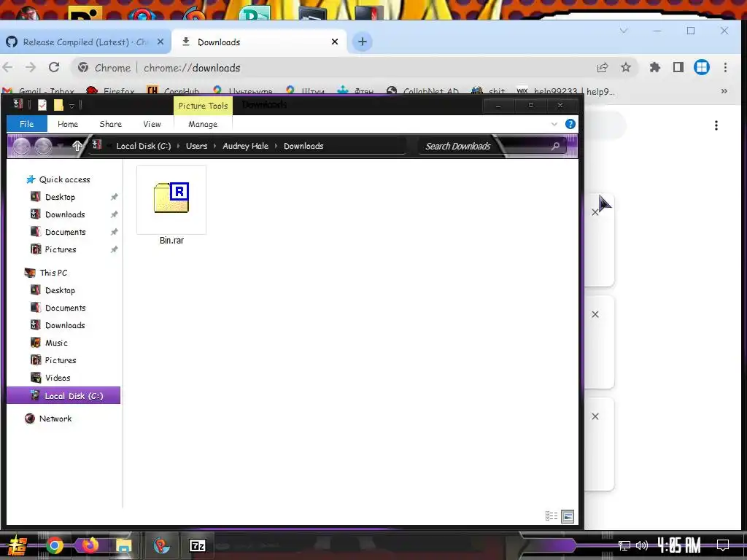The height and width of the screenshot is (560, 747).
Task: Switch to large icons view in Explorer
Action: click(x=568, y=516)
